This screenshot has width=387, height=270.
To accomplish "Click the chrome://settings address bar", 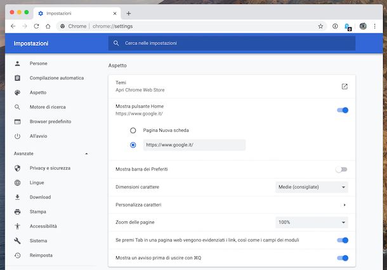I will [x=192, y=26].
